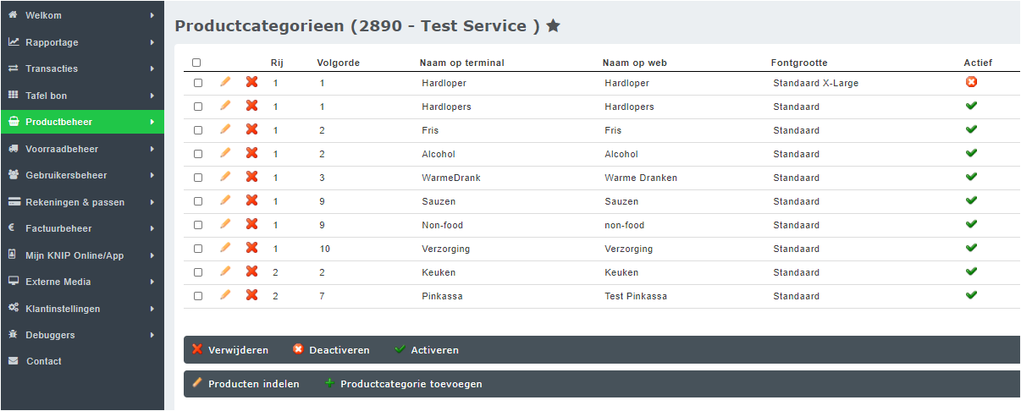The height and width of the screenshot is (411, 1021).
Task: Open the Transacties menu item
Action: coord(52,68)
